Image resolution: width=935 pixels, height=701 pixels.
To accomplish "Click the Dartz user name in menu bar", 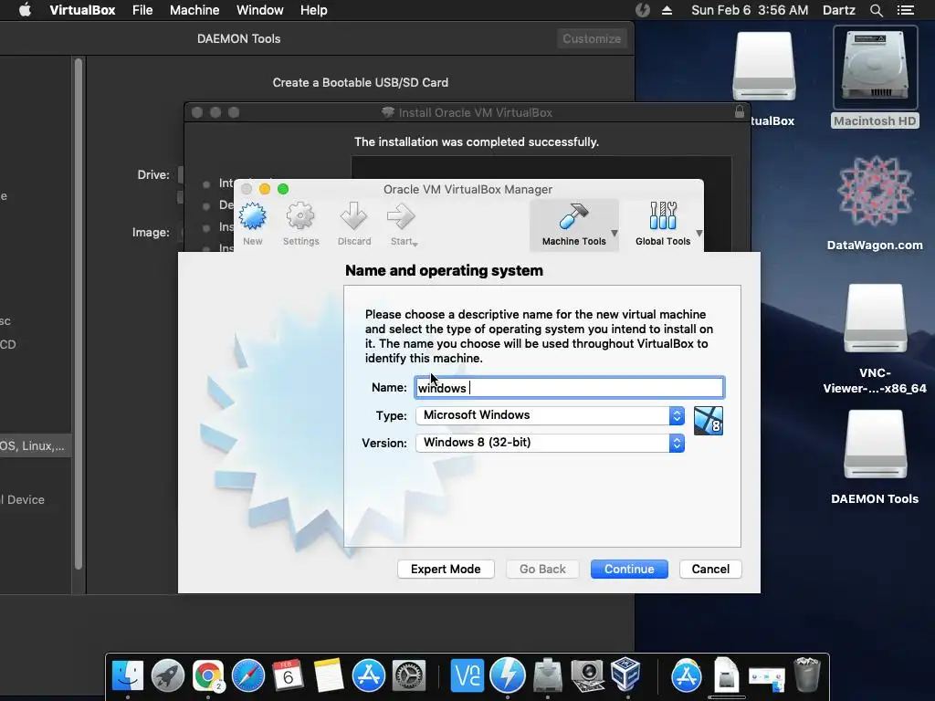I will [x=838, y=10].
